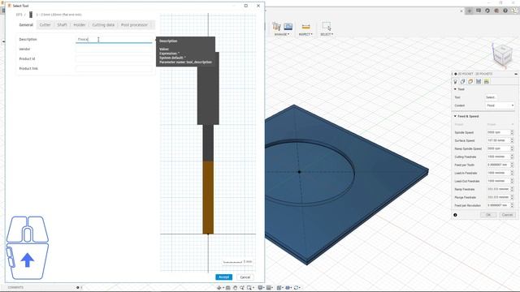Collapse the 2D Pocket panel with minus icon
The width and height of the screenshot is (520, 292).
(x=516, y=74)
